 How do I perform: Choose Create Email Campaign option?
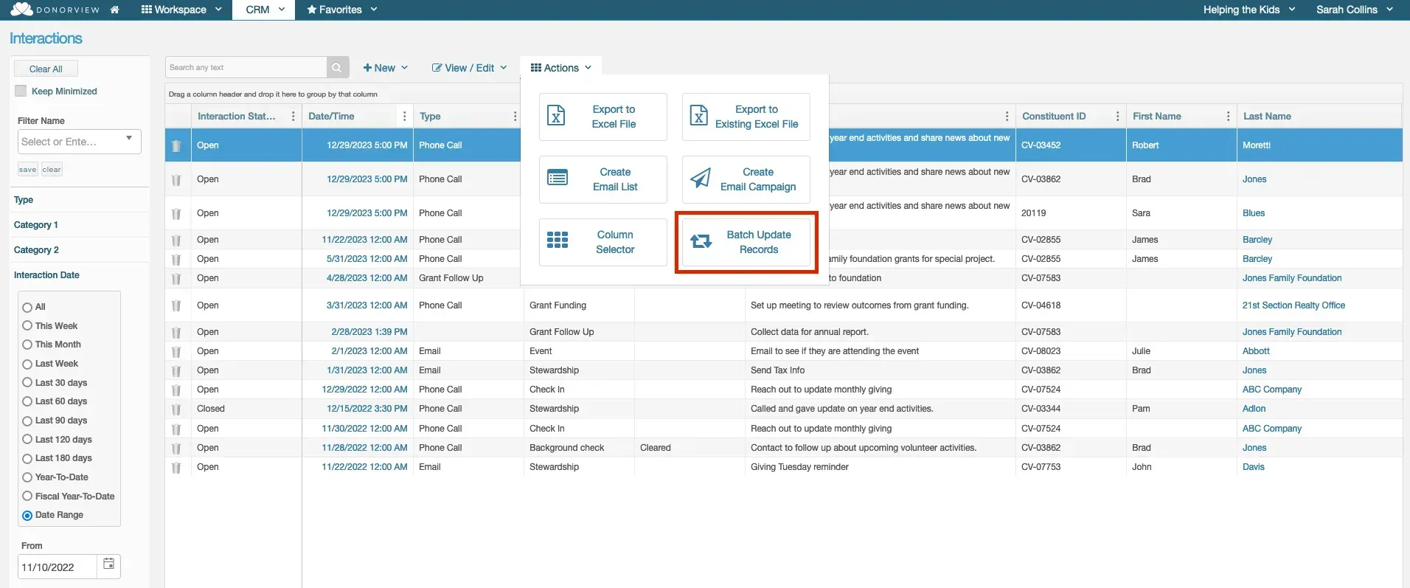(x=746, y=179)
